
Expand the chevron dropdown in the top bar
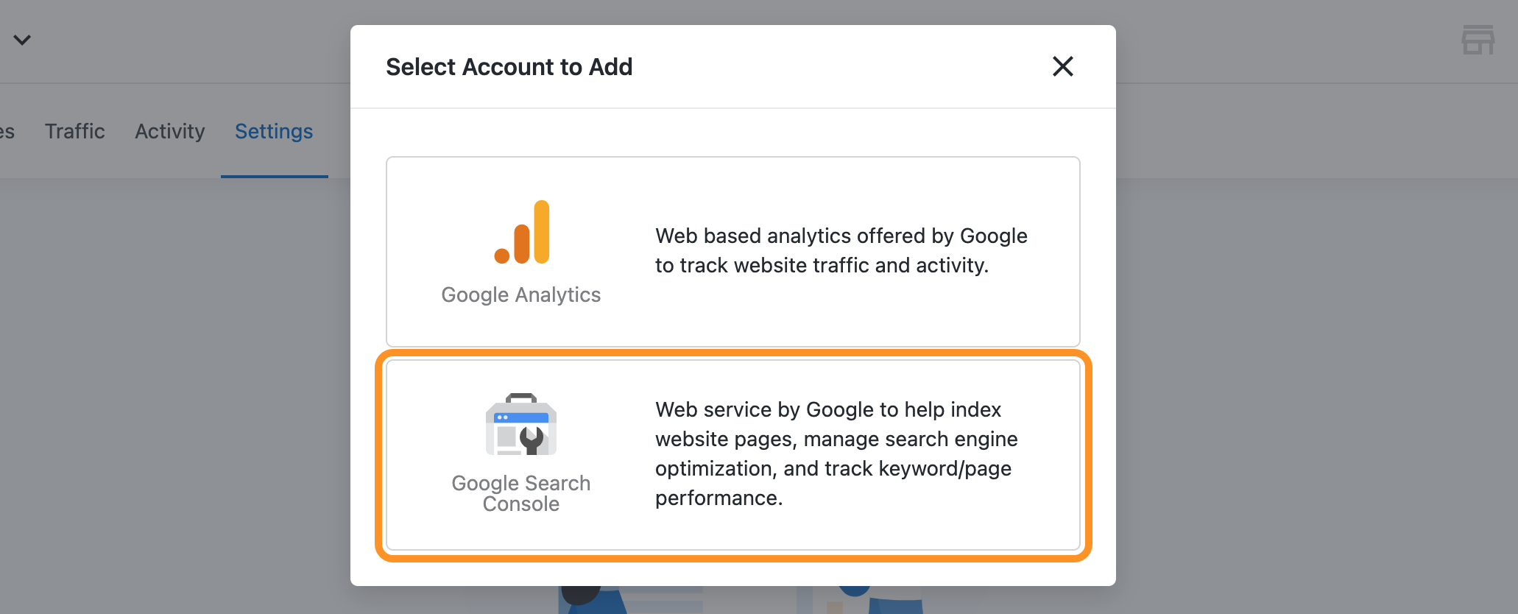(x=22, y=40)
